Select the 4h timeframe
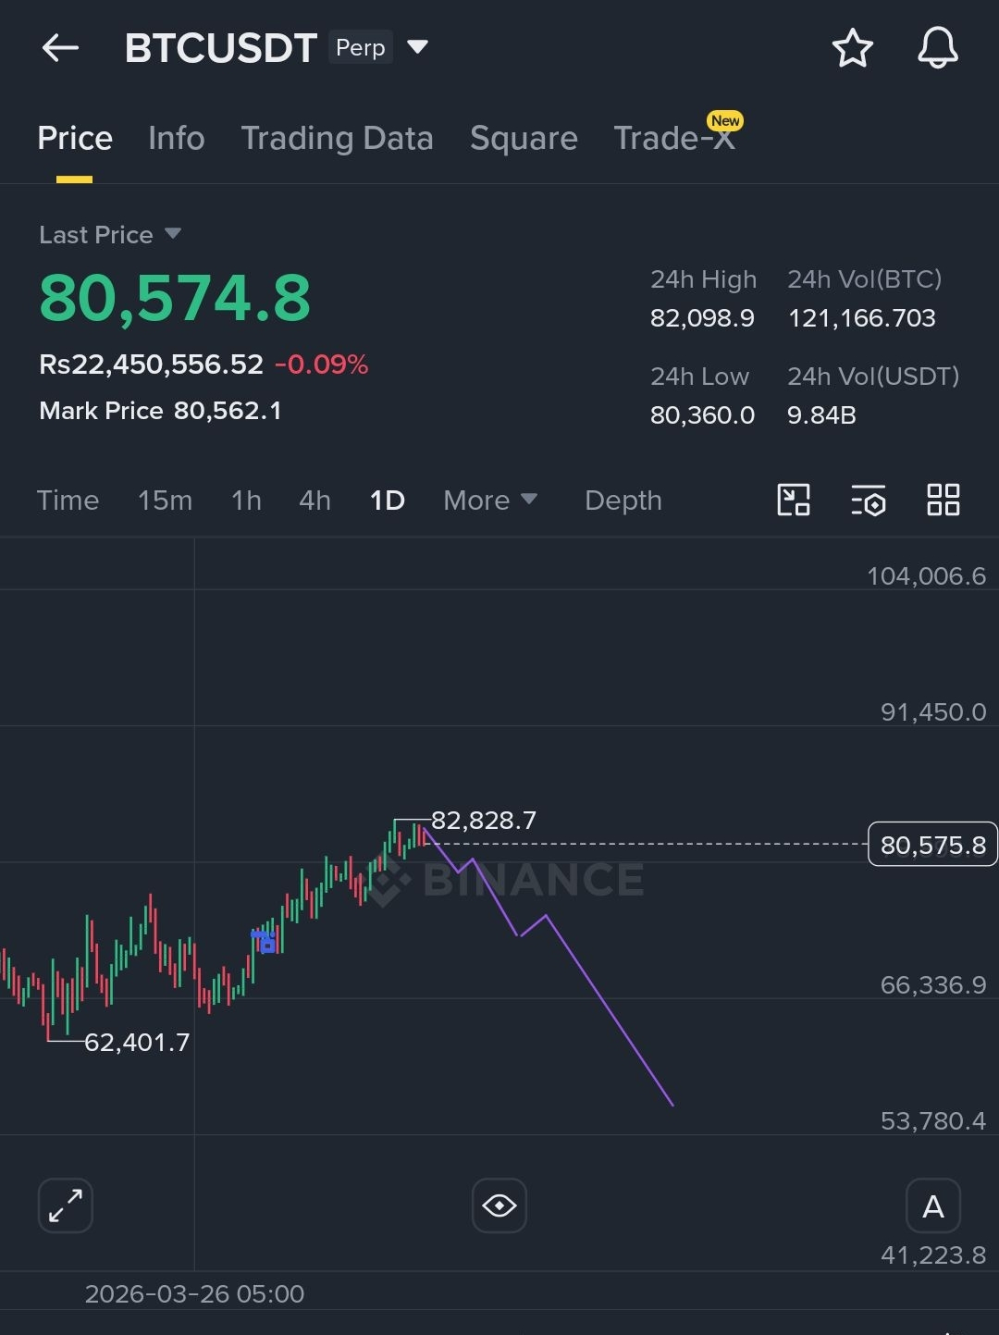 [x=314, y=501]
